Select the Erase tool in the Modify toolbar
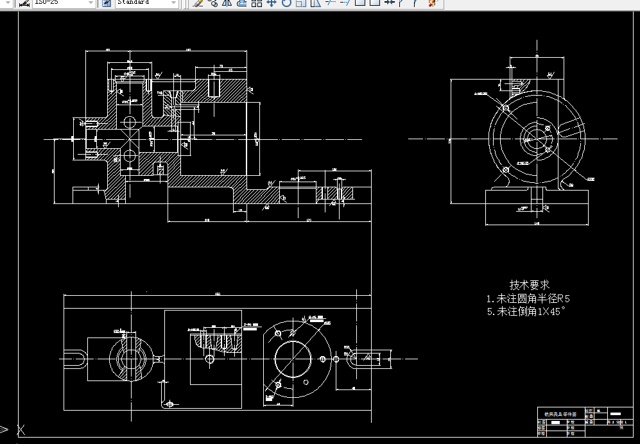This screenshot has width=640, height=444. point(198,3)
